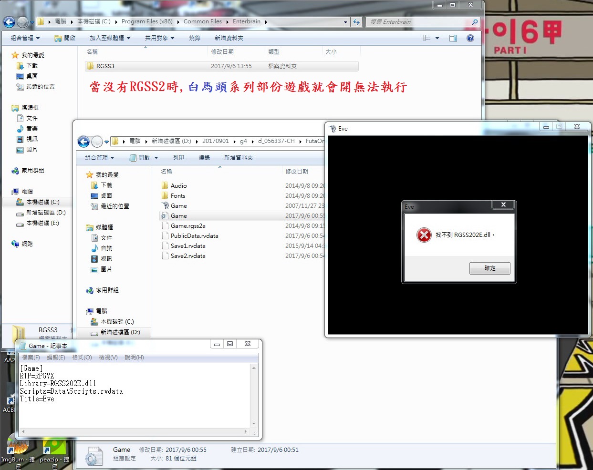Open the 檔案(F) menu in Notepad
This screenshot has width=593, height=470.
click(31, 358)
